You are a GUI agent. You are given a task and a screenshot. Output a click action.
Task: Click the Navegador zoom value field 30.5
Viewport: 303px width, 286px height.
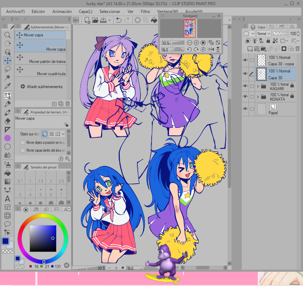(x=166, y=43)
